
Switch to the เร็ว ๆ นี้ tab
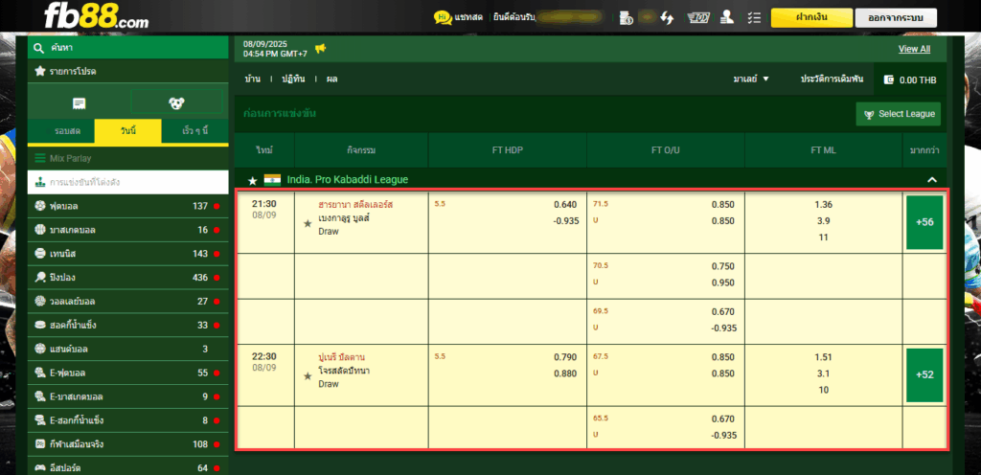pyautogui.click(x=194, y=131)
